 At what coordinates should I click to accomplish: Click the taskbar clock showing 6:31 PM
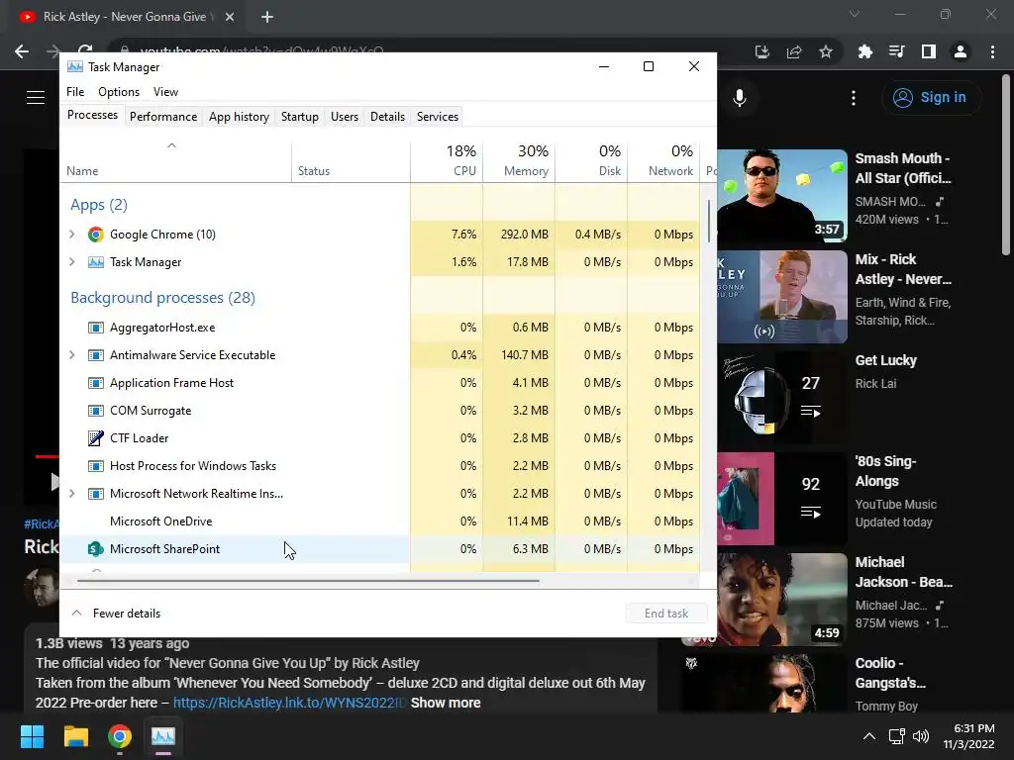point(968,736)
